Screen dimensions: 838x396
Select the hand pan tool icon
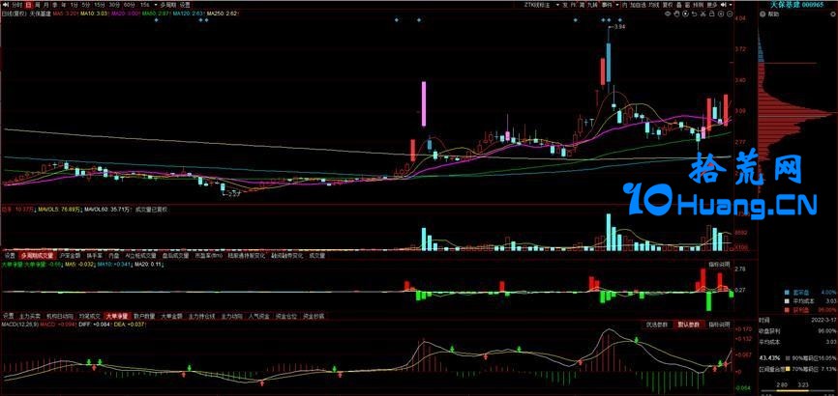[x=676, y=14]
